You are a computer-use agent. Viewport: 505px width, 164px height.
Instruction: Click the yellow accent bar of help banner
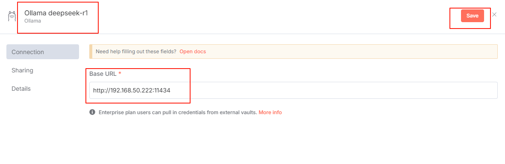91,52
